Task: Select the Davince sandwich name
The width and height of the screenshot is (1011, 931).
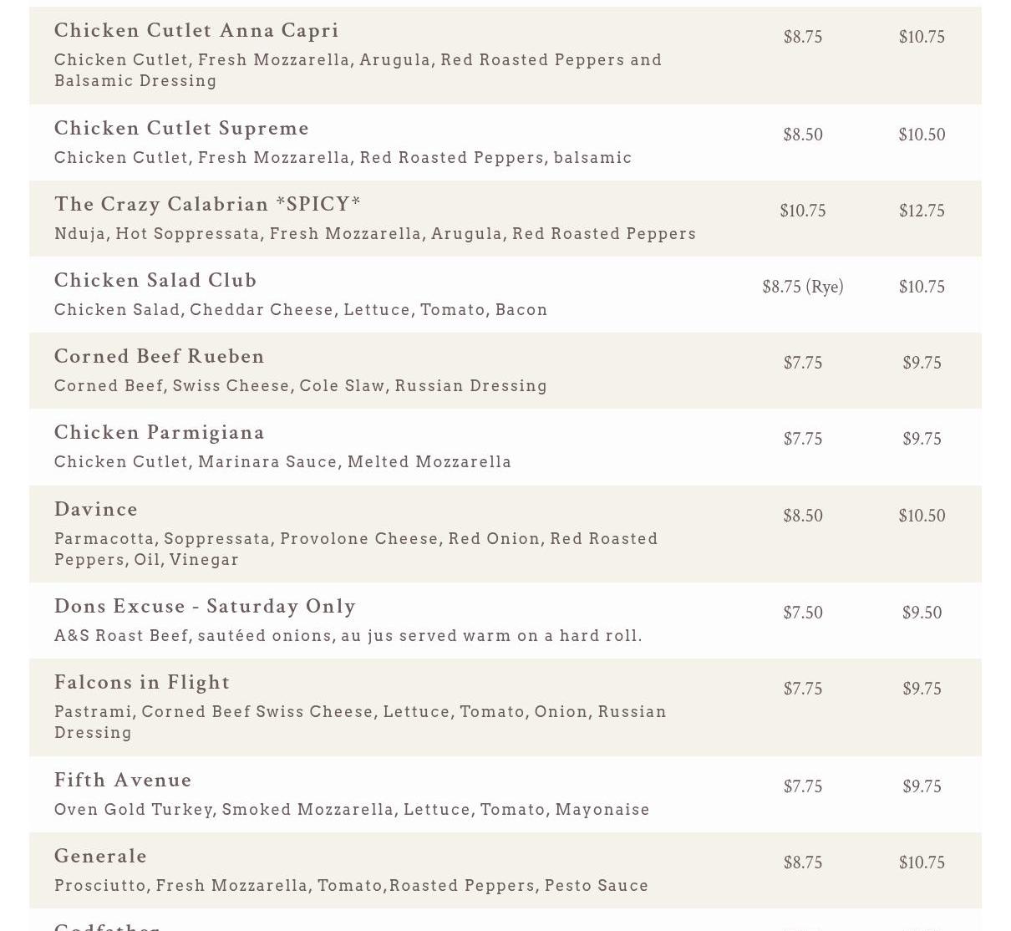Action: (96, 510)
